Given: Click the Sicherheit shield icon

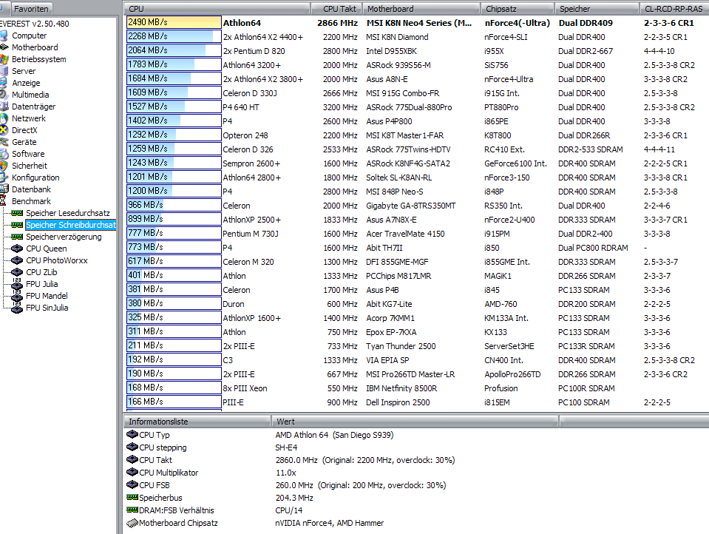Looking at the screenshot, I should (4, 166).
